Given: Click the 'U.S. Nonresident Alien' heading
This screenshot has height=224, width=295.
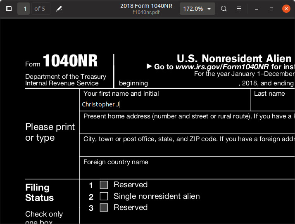Looking at the screenshot, I should tap(234, 59).
